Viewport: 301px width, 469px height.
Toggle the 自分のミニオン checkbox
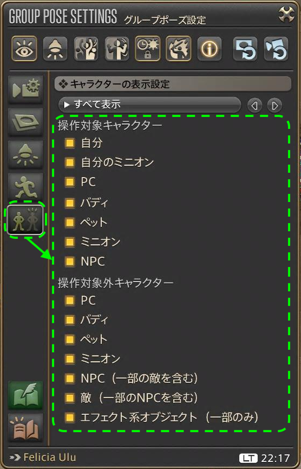[x=70, y=162]
